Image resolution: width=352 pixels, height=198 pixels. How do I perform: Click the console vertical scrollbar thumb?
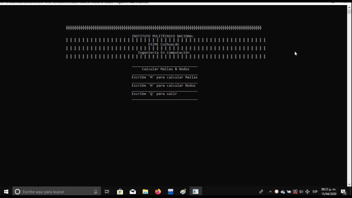[349, 12]
